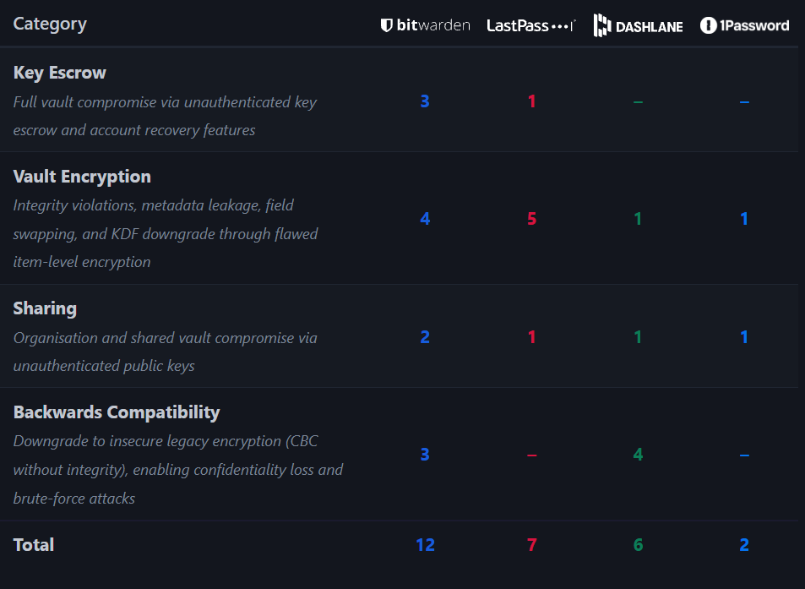Click Dashlane's total value of 6
This screenshot has height=589, width=805.
638,545
